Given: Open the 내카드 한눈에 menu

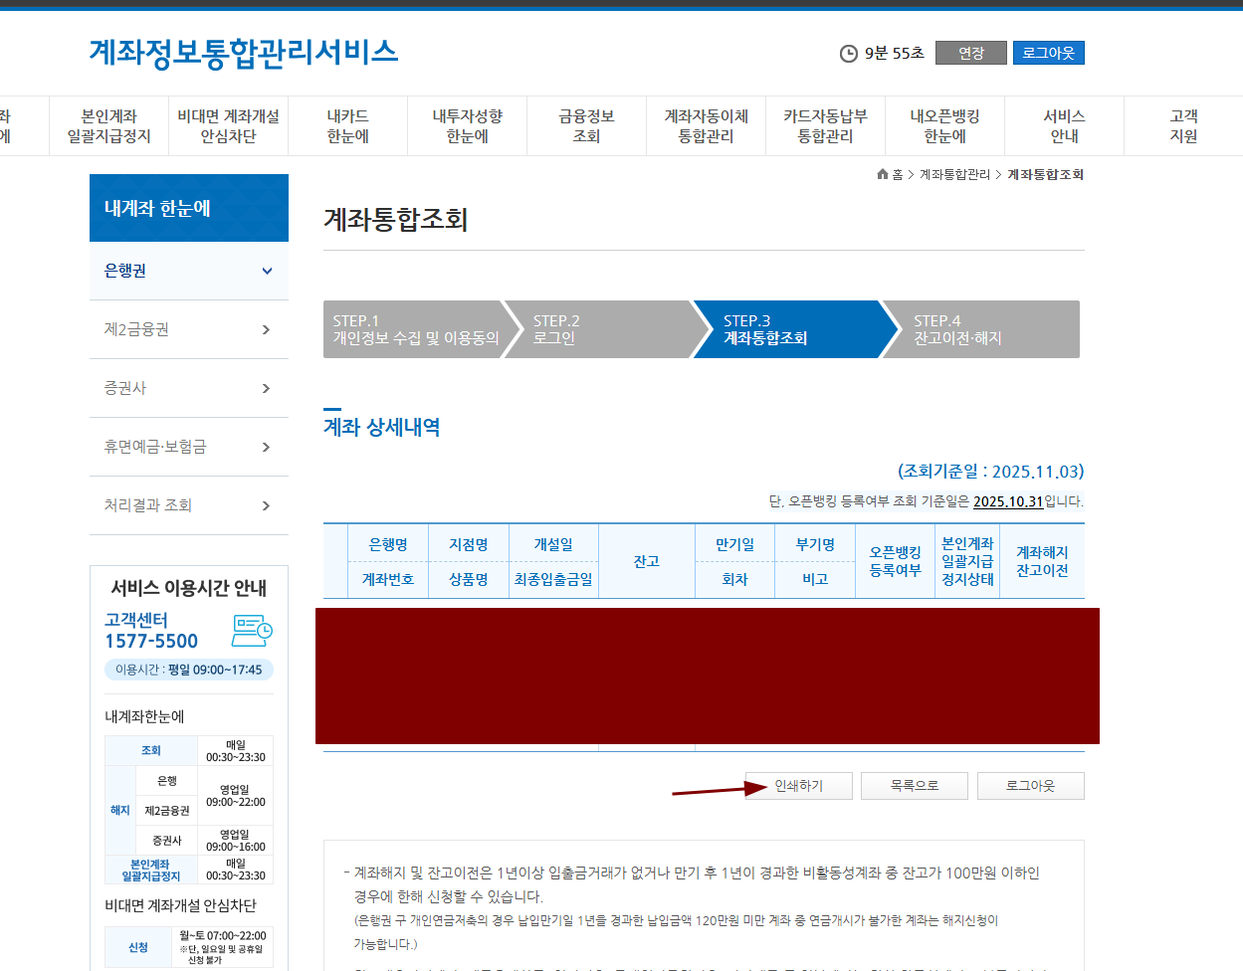Looking at the screenshot, I should pyautogui.click(x=346, y=125).
